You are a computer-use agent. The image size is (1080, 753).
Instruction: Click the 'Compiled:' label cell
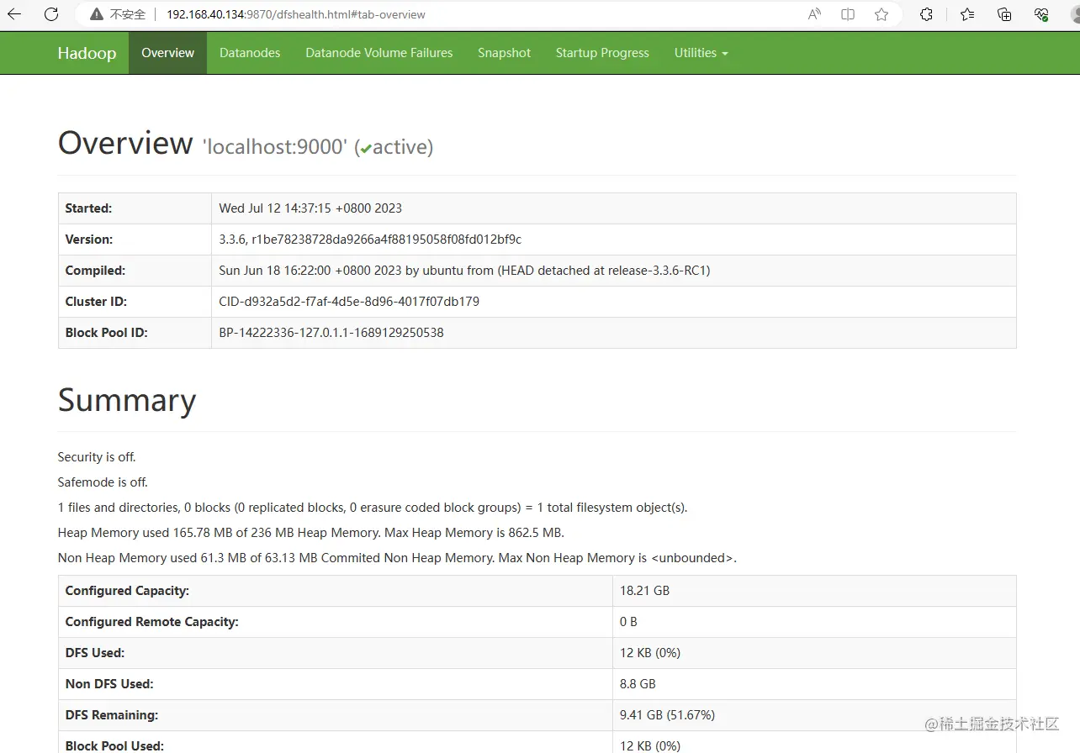[x=135, y=271]
